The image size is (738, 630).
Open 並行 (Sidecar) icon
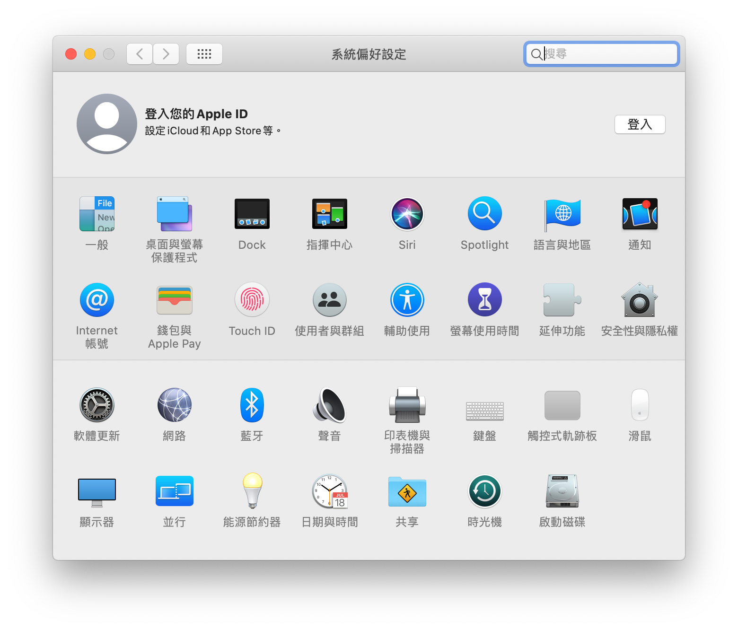pyautogui.click(x=175, y=491)
